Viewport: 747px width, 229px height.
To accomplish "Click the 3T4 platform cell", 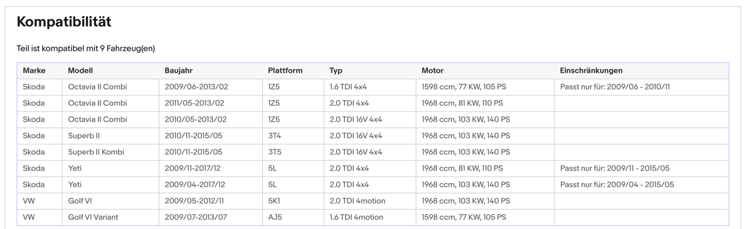I will tap(274, 136).
